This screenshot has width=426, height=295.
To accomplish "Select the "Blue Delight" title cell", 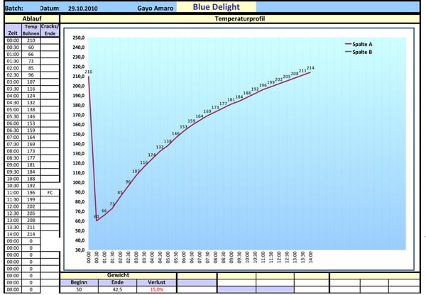I will [x=217, y=7].
